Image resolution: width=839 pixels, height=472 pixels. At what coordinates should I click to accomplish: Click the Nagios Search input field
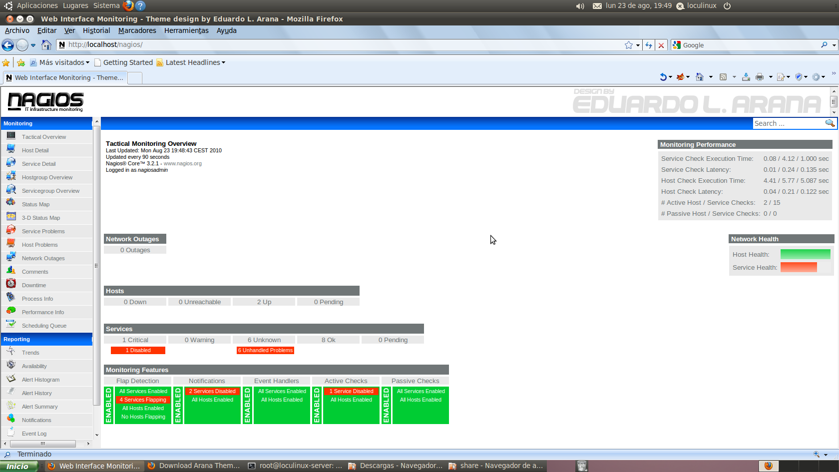tap(788, 123)
